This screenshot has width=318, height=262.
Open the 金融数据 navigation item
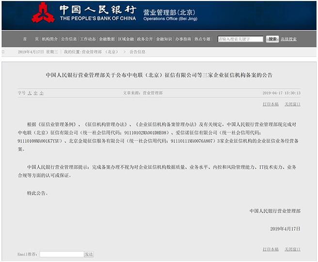[x=107, y=39]
